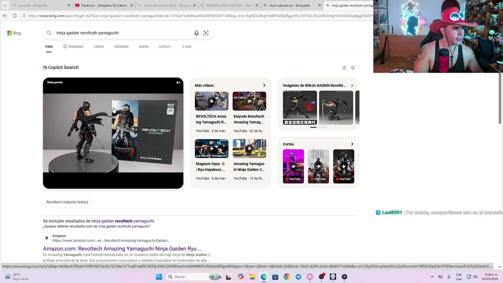Image resolution: width=503 pixels, height=283 pixels.
Task: Open the third dark figure short
Action: [x=343, y=166]
